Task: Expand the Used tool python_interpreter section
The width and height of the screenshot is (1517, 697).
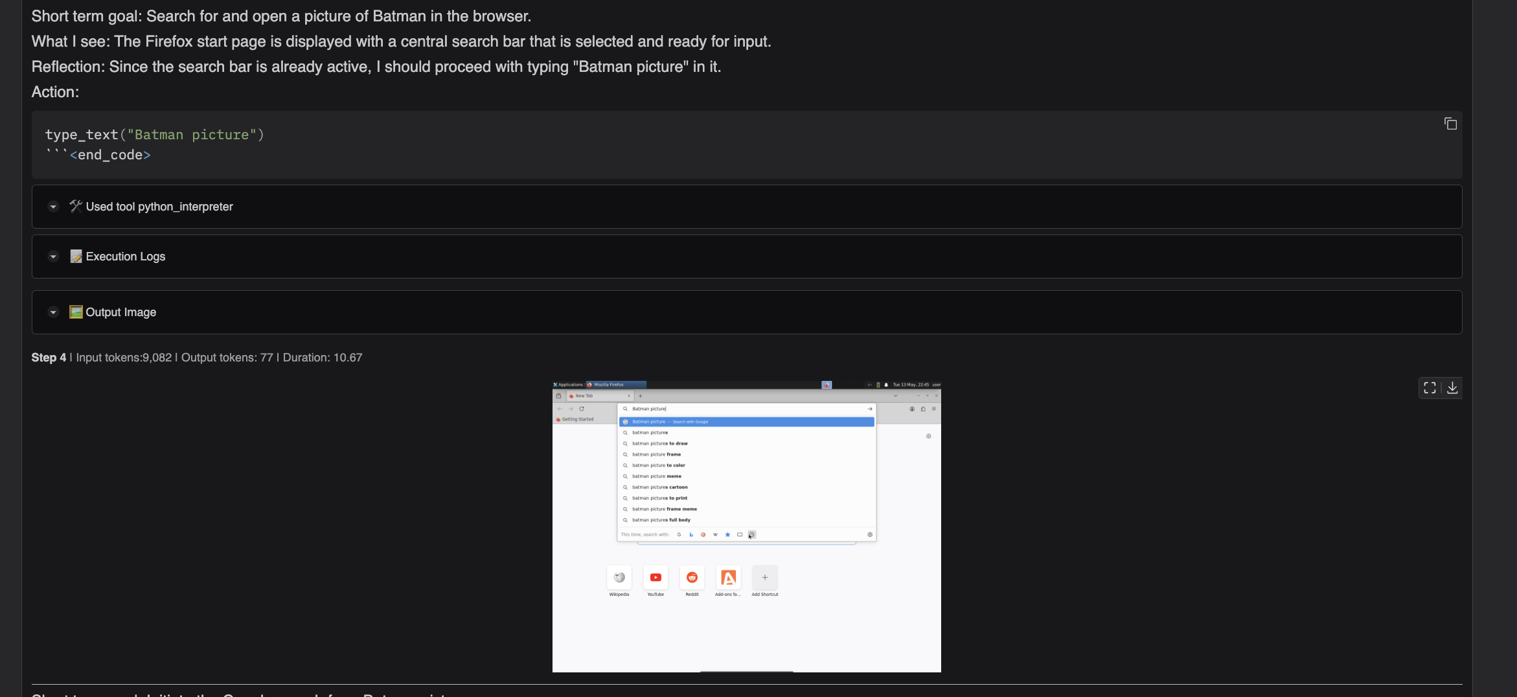Action: 53,207
